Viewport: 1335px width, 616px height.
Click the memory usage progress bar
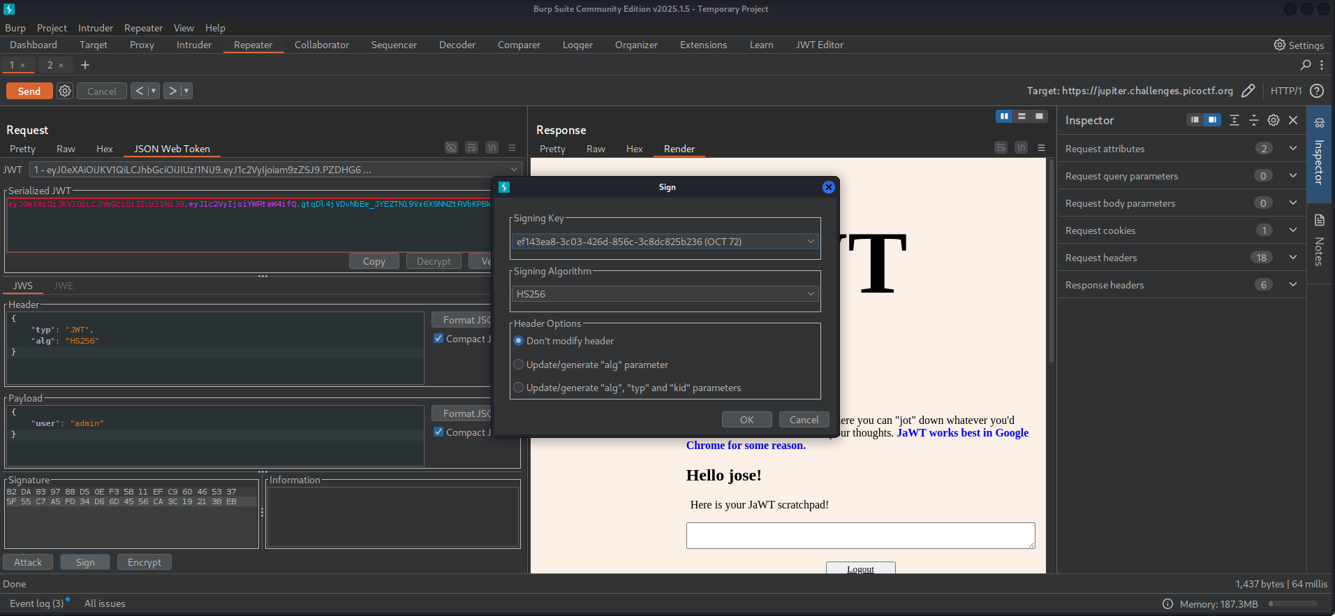click(1293, 603)
